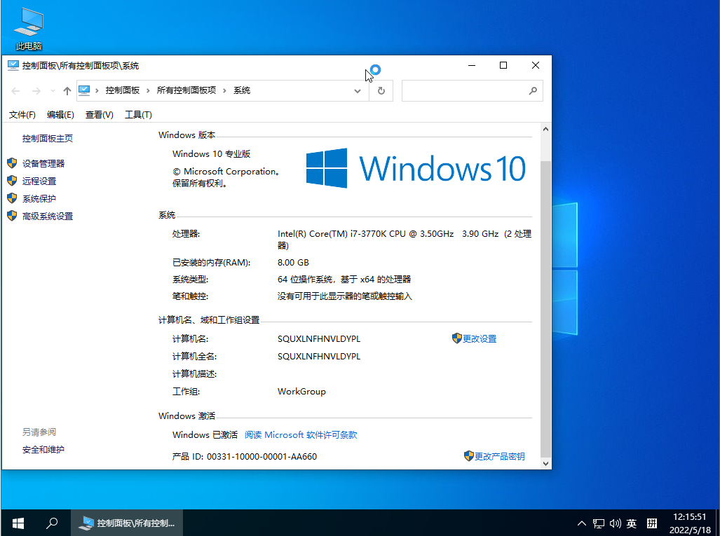Select 控制面板 in the breadcrumb

coord(123,90)
